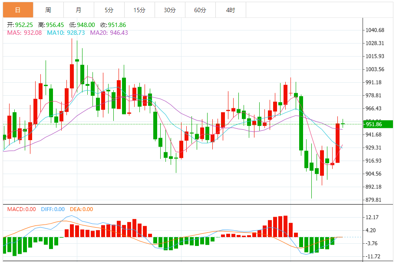Open the 15分 timeframe tab
Viewport: 396px width, 262px height.
click(139, 10)
